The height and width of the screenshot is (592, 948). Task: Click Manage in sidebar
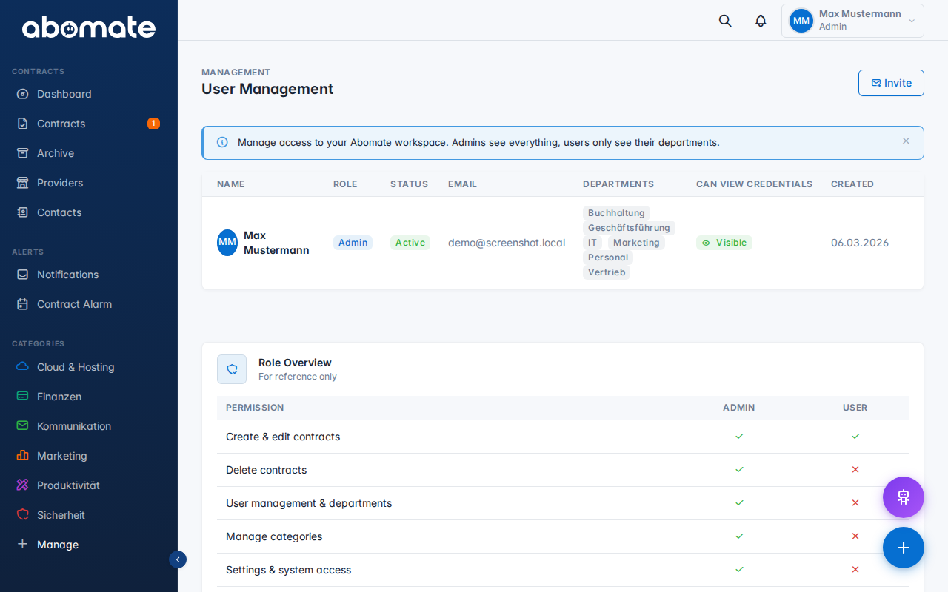pos(89,545)
